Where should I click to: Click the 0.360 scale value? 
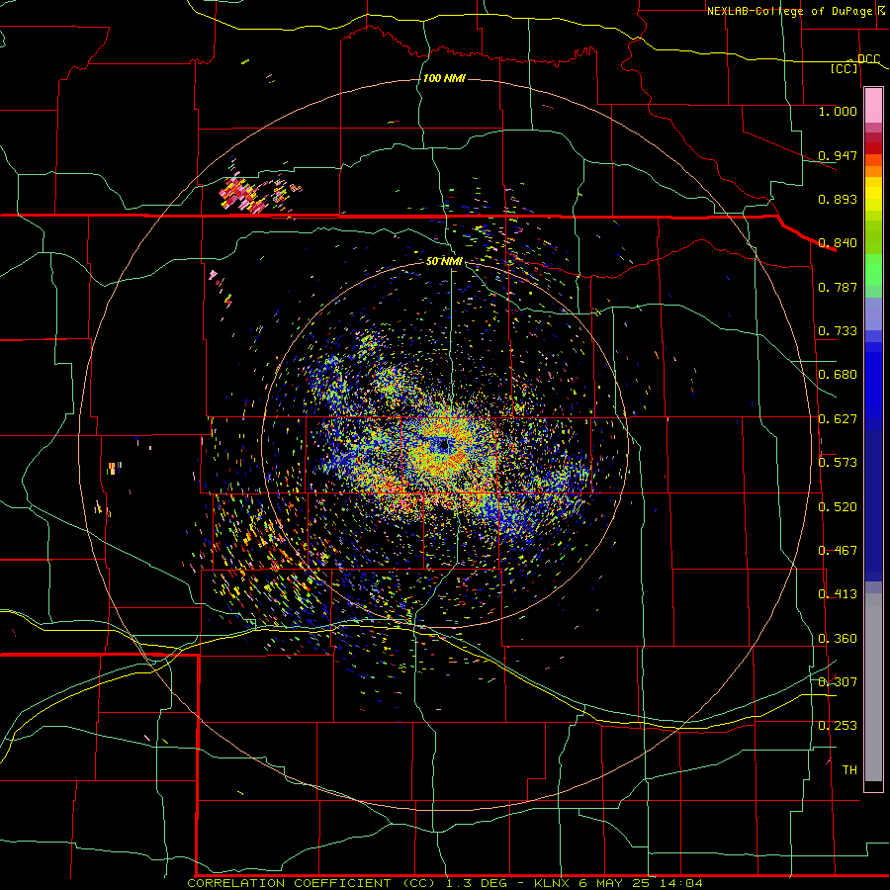(x=838, y=639)
